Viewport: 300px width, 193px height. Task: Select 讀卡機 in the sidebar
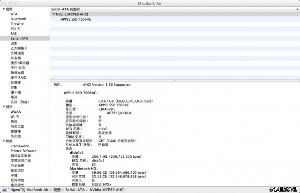point(15,92)
